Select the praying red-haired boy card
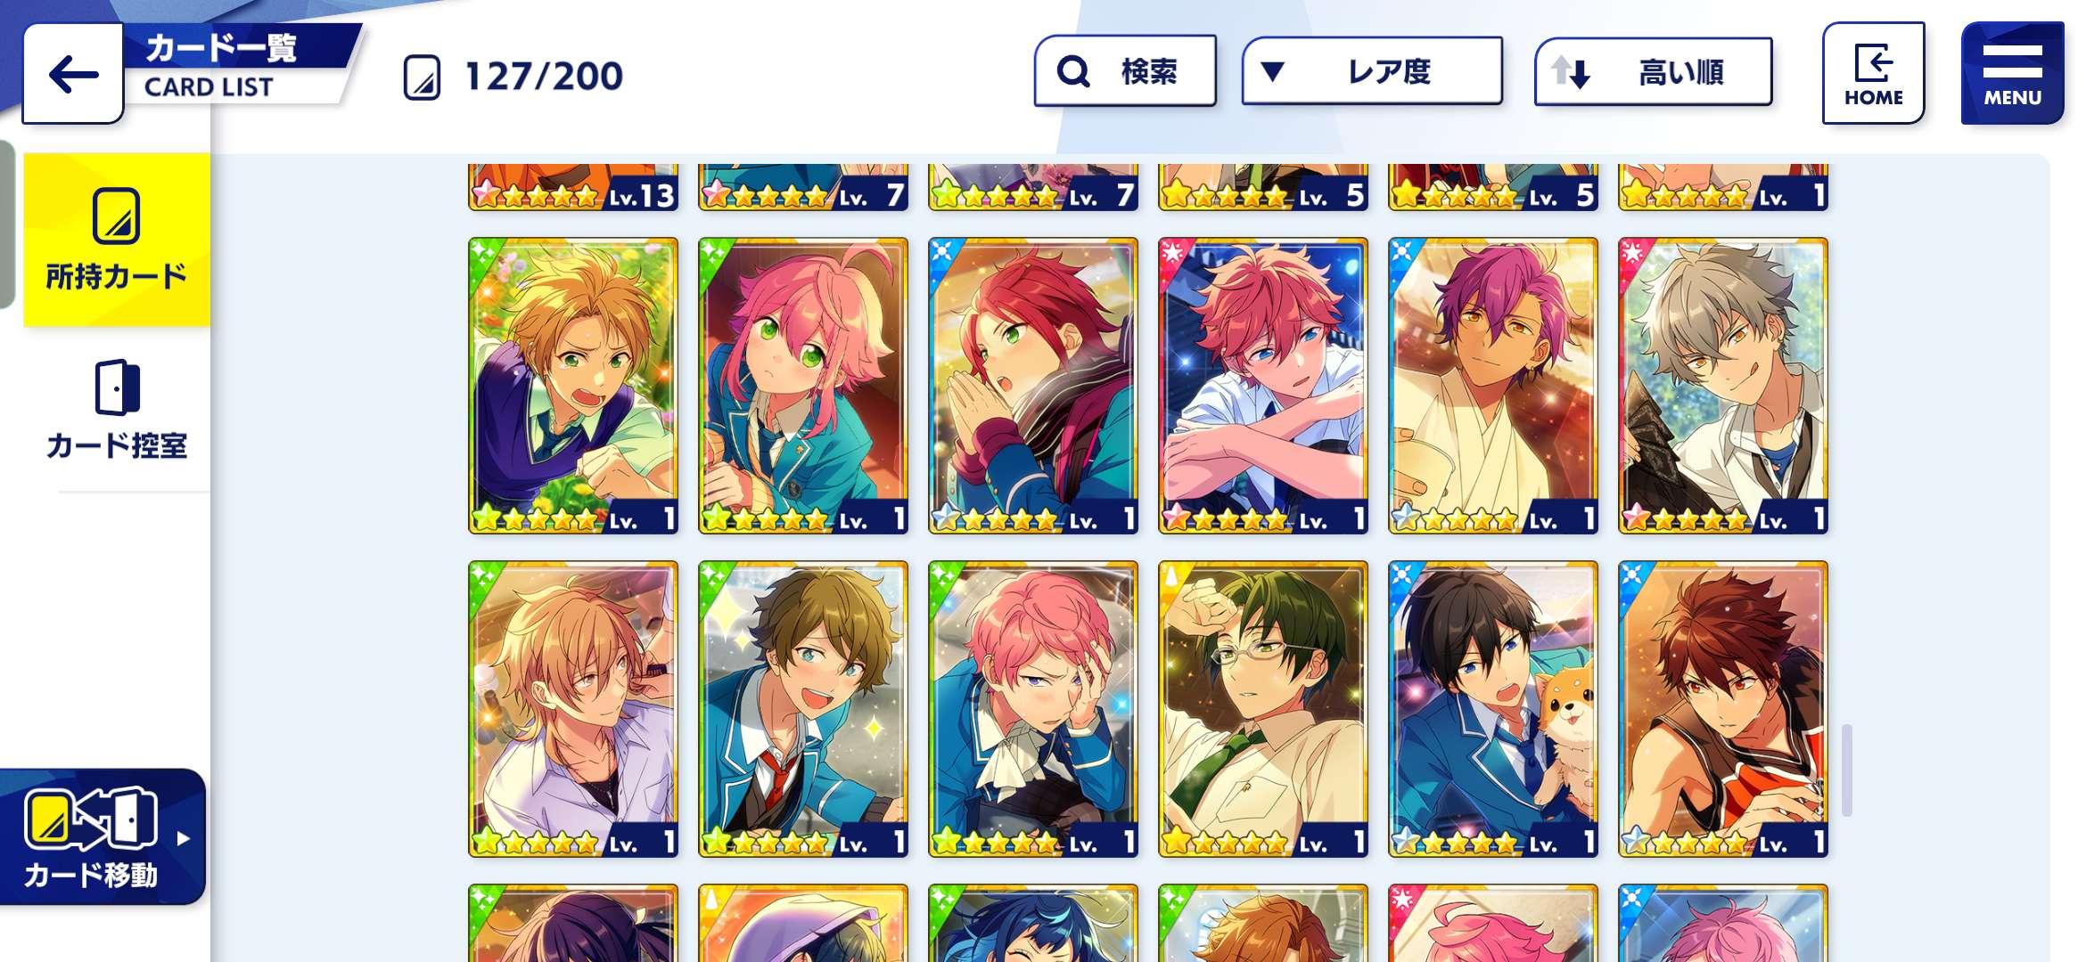The height and width of the screenshot is (962, 2086). coord(1033,386)
